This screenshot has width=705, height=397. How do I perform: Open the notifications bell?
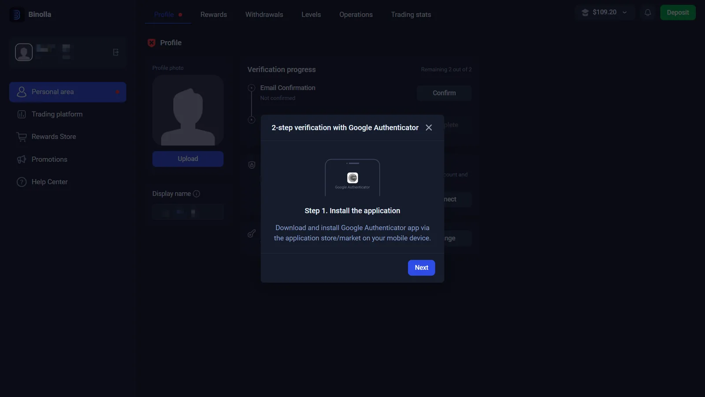point(648,12)
